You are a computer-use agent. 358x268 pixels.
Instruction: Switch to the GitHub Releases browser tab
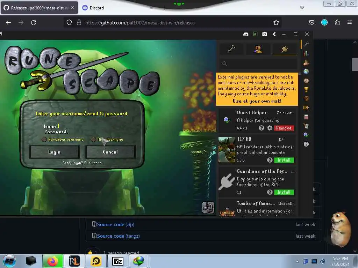click(39, 8)
